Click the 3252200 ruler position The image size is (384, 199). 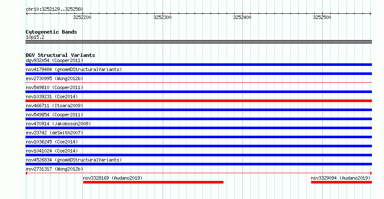[x=82, y=17]
